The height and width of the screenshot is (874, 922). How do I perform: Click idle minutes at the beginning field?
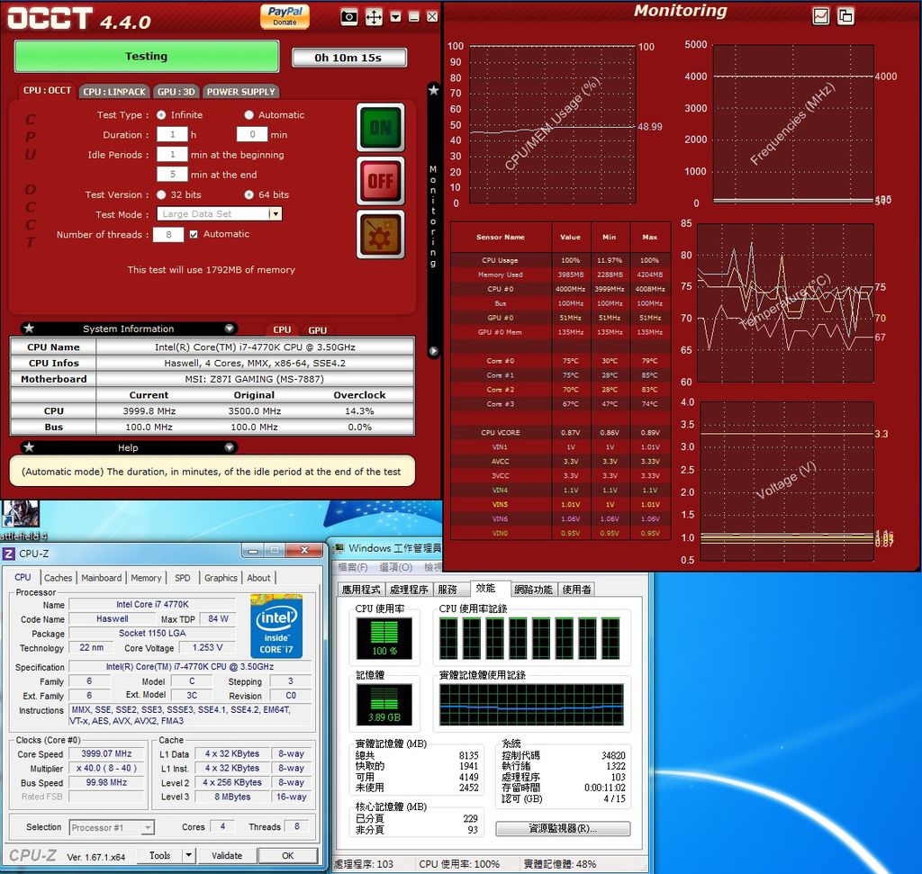coord(172,155)
